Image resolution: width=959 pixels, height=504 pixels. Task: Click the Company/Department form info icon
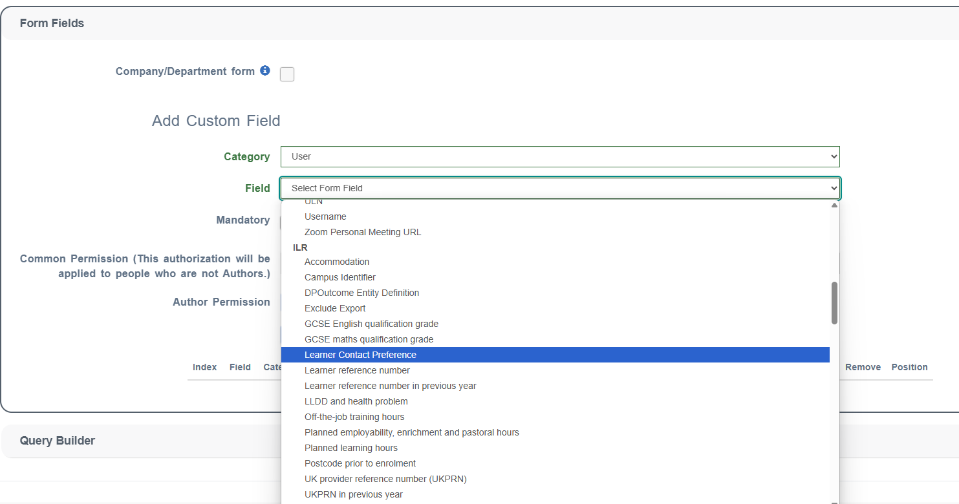point(265,70)
